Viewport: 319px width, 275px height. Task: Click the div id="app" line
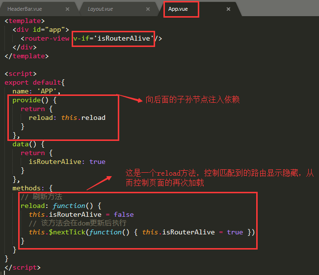click(41, 30)
